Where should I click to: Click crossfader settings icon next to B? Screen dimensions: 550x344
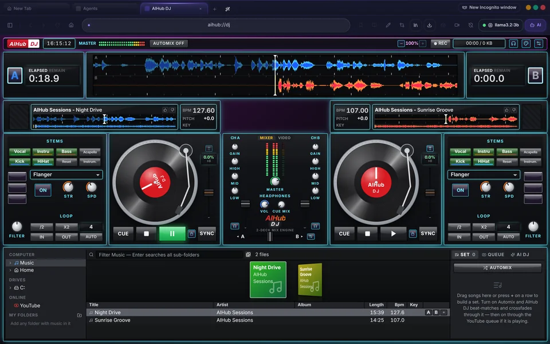click(311, 237)
